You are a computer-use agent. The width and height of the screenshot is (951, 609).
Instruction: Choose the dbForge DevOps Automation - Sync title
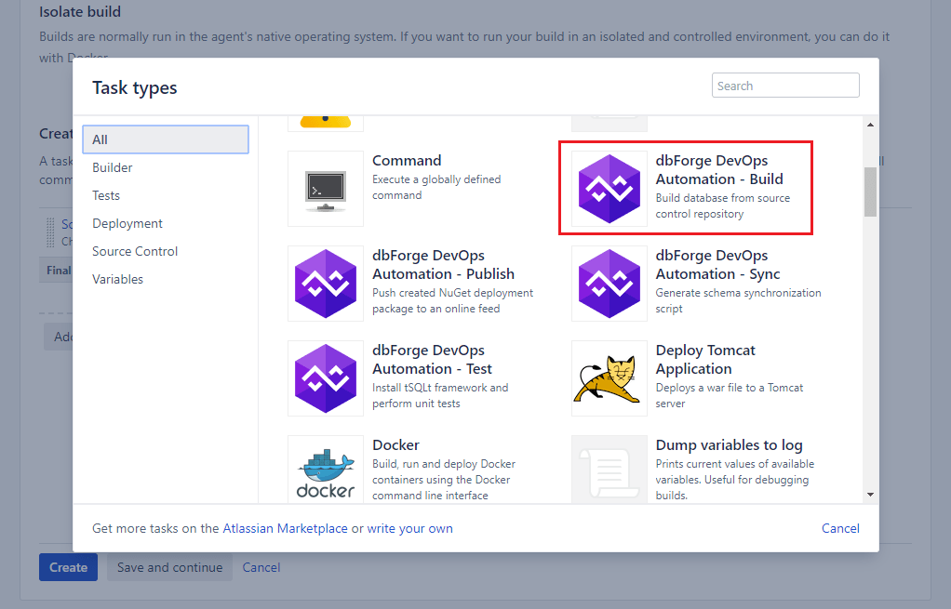click(717, 265)
